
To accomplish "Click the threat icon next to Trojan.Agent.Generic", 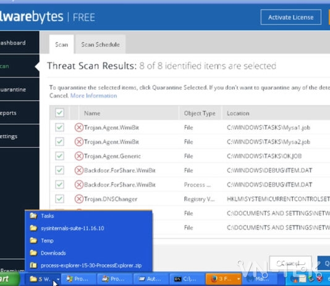I will [x=79, y=156].
